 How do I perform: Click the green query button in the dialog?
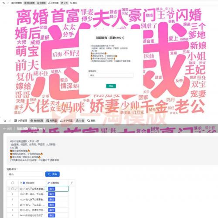tap(111, 86)
